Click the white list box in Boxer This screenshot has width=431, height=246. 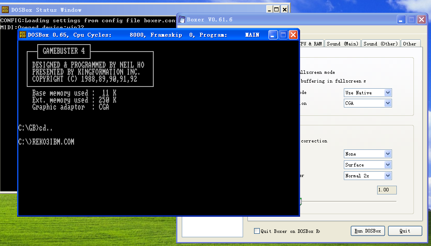212,226
